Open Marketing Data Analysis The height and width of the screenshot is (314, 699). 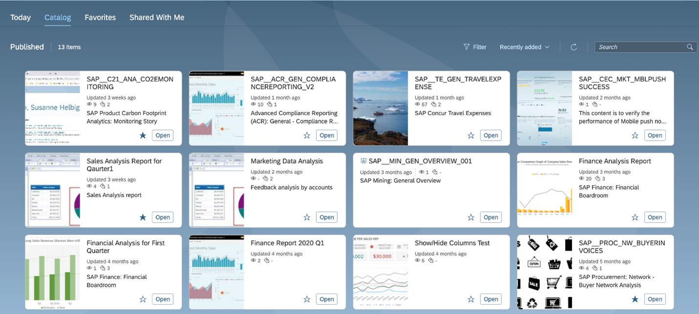coord(327,217)
